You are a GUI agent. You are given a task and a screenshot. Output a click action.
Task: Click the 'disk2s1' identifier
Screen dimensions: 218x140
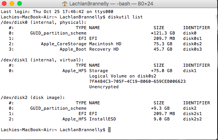pyautogui.click(x=192, y=114)
